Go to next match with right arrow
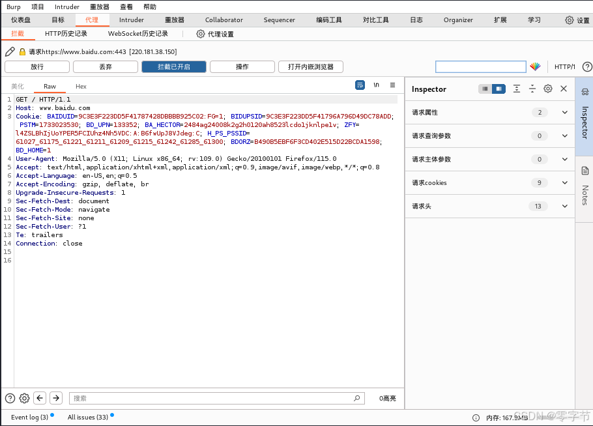 click(56, 398)
